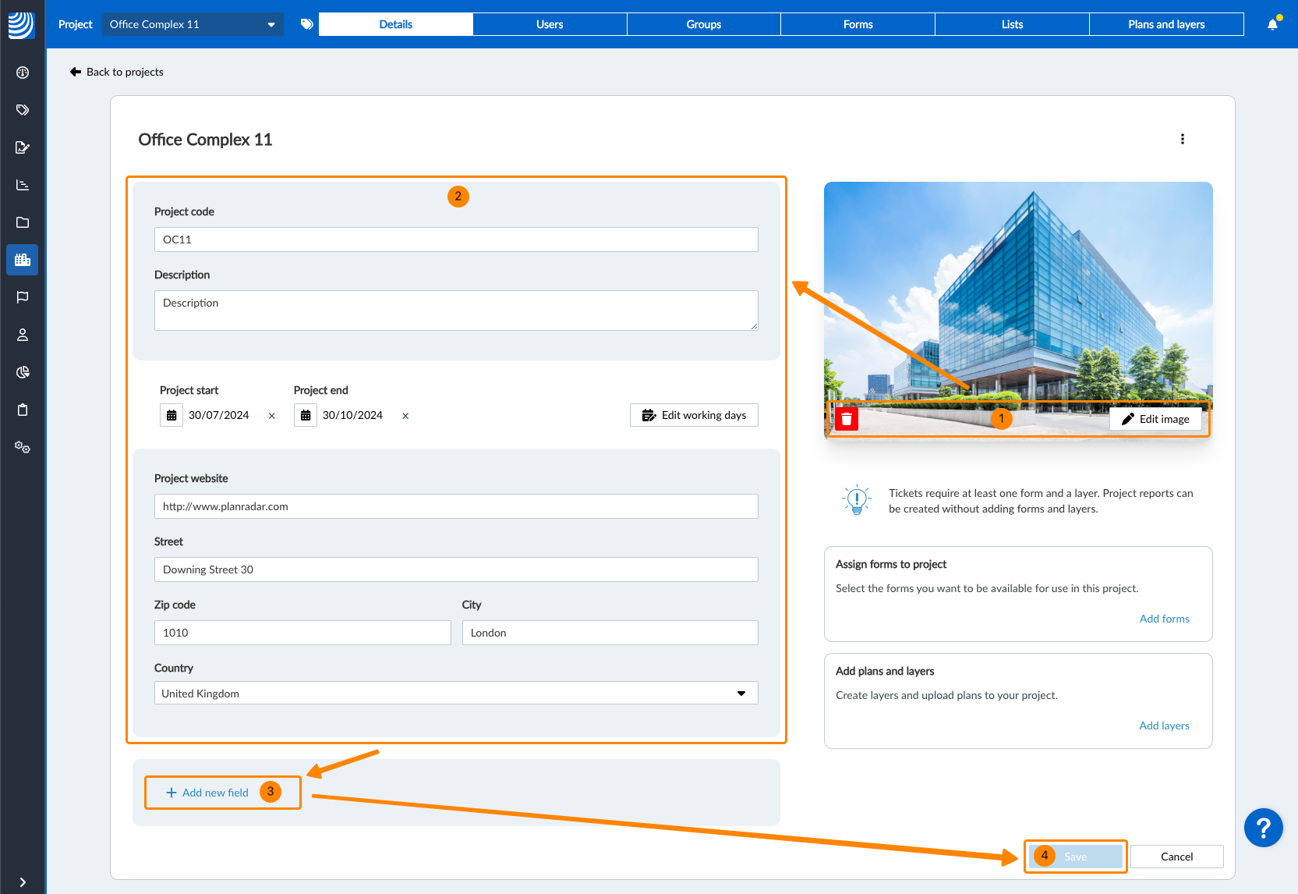Clear the Project start date

(x=271, y=416)
